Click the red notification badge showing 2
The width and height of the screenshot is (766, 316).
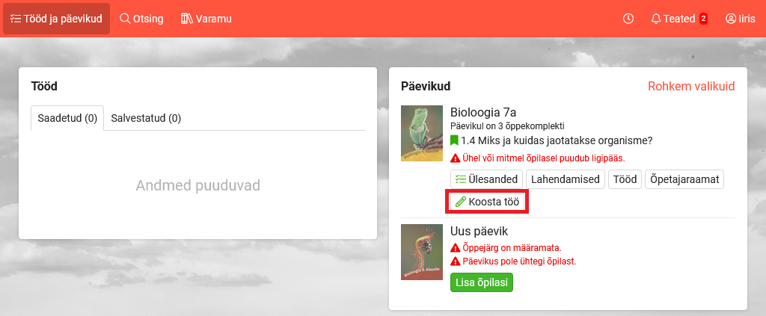(703, 19)
